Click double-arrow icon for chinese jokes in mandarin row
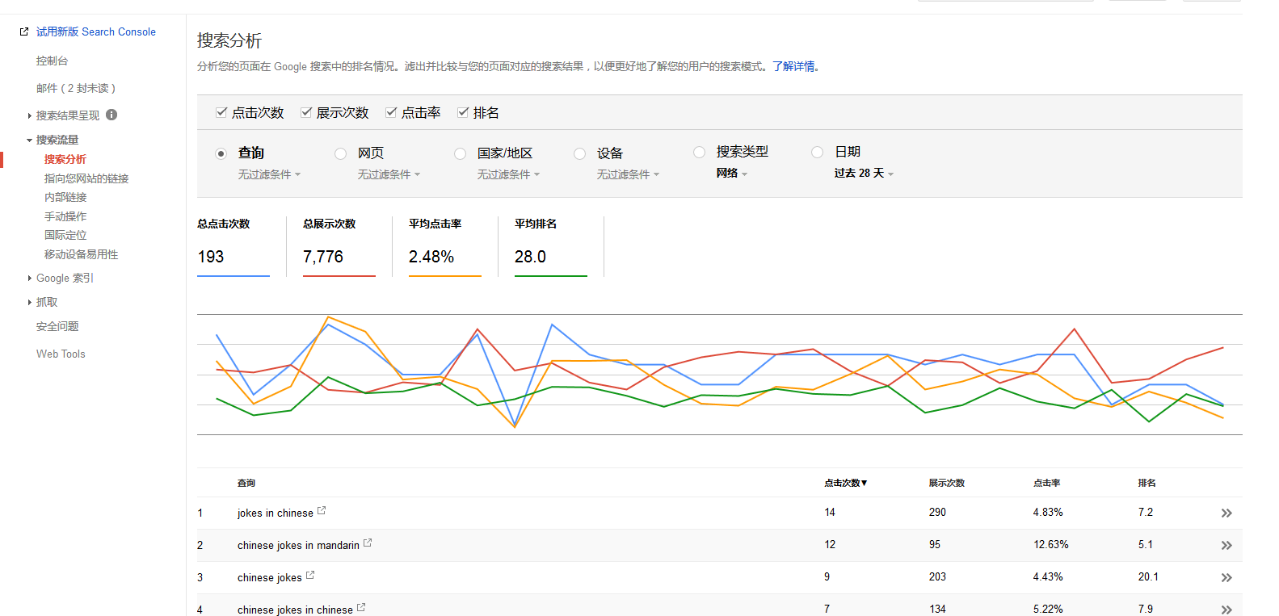 1226,546
